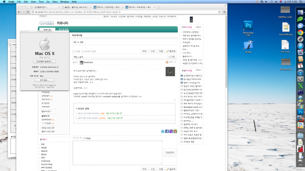Click the Apple logo in About This Mac
The height and width of the screenshot is (171, 305).
45,44
